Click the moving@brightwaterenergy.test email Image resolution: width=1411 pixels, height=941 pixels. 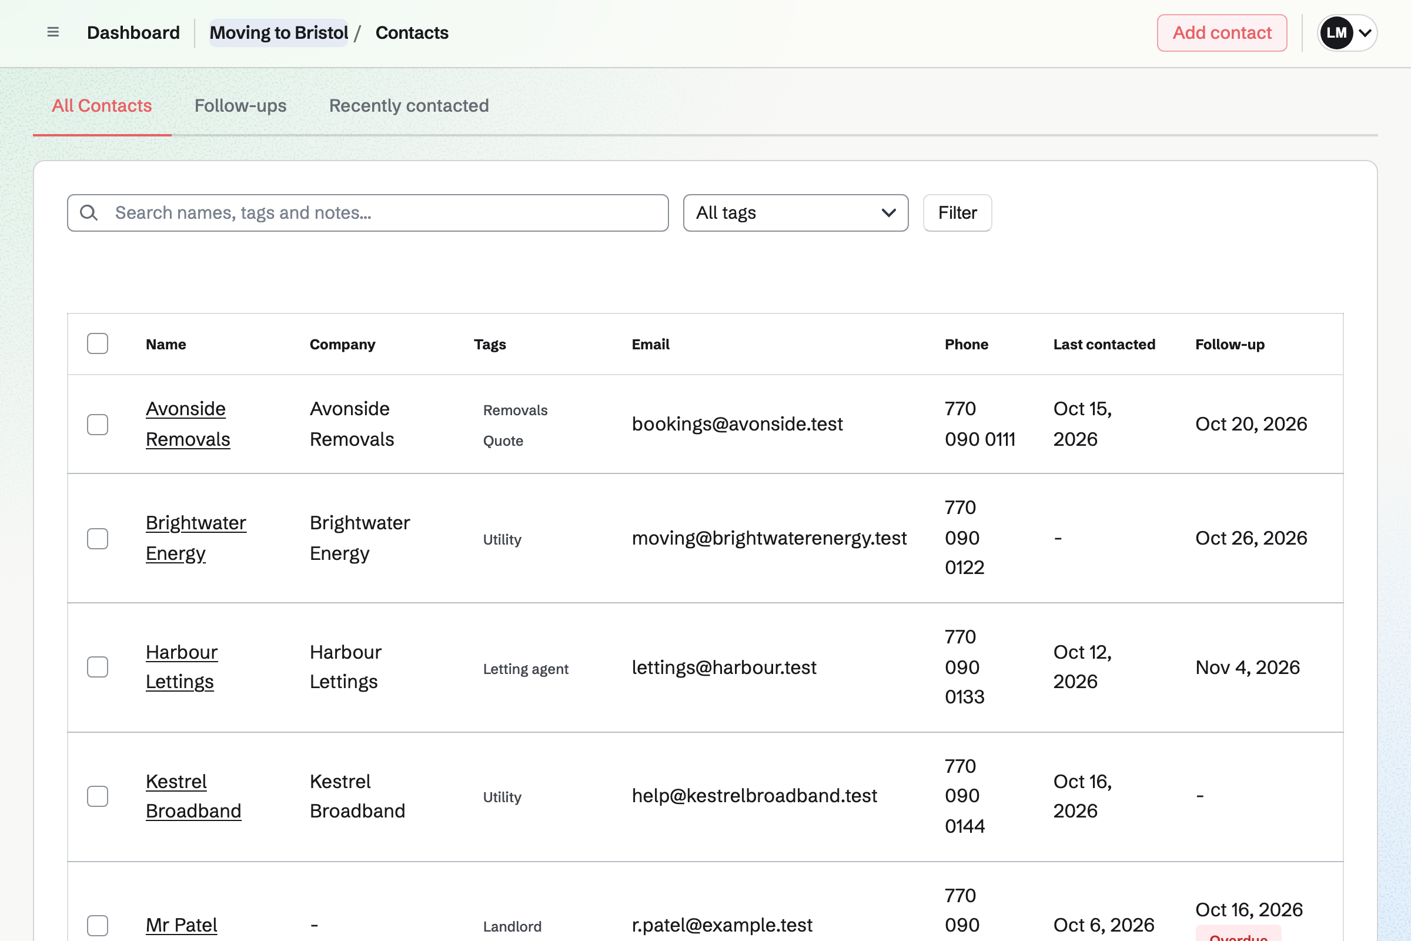click(x=769, y=538)
